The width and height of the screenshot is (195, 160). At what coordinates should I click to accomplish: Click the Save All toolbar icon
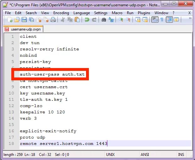click(x=31, y=20)
